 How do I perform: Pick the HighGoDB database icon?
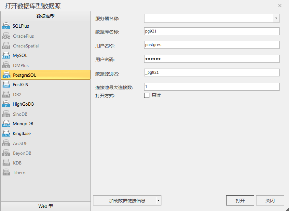[6, 104]
